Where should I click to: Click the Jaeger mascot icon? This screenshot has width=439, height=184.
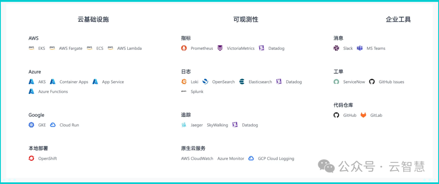[184, 125]
